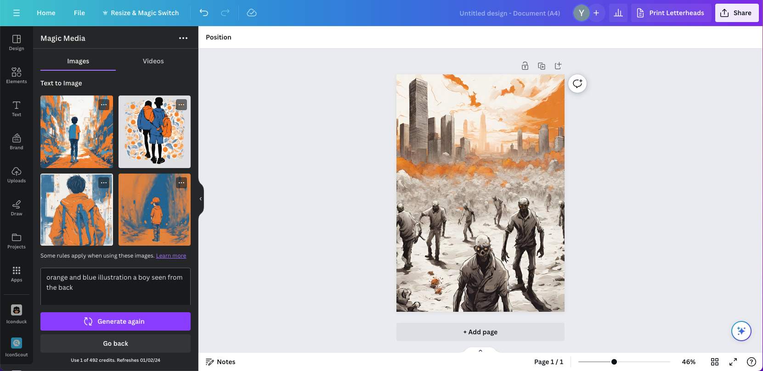Open the hamburger main menu
Image resolution: width=763 pixels, height=371 pixels.
(17, 13)
